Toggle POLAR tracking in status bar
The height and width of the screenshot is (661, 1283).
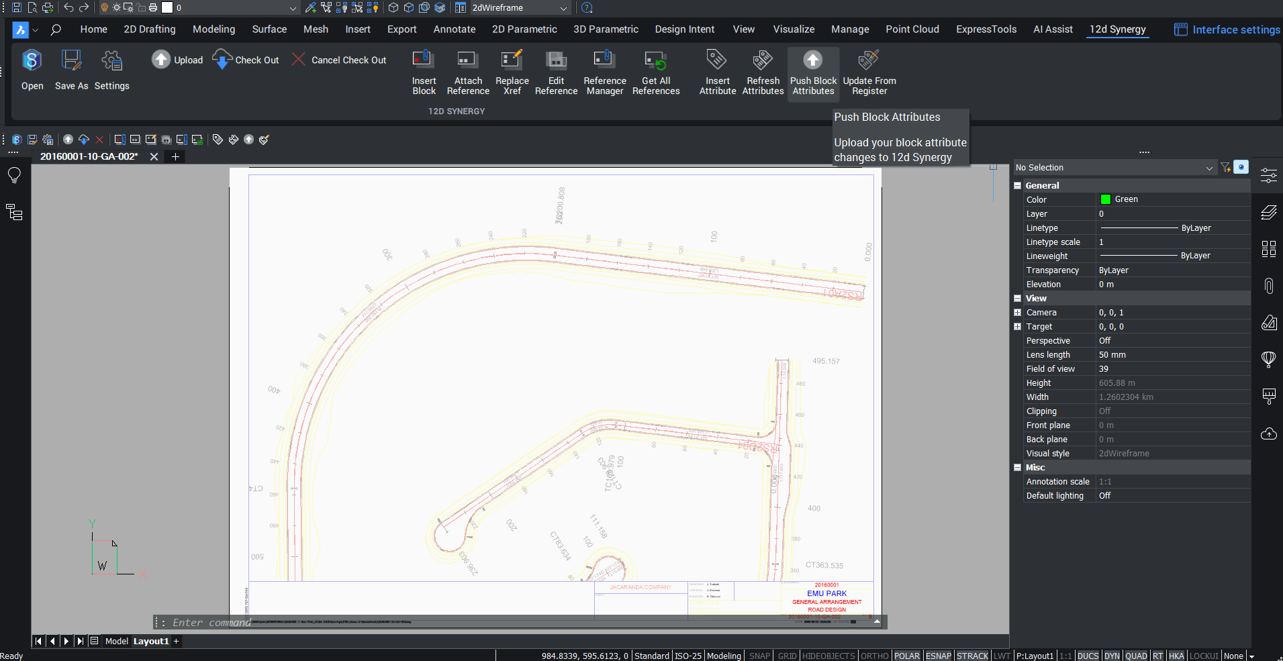pyautogui.click(x=907, y=656)
